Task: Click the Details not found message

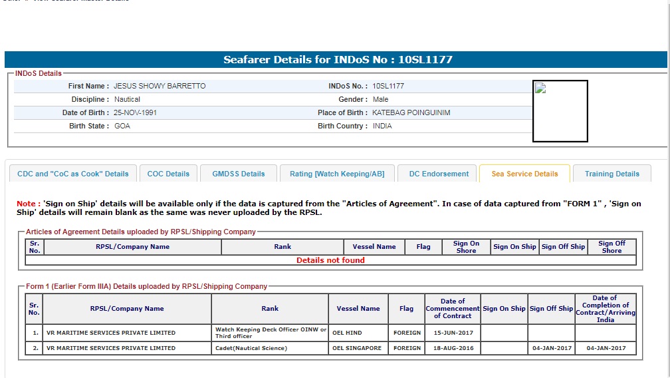Action: (330, 260)
